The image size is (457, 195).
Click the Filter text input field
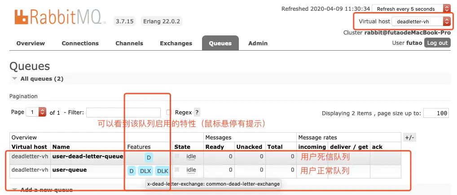tap(123, 113)
